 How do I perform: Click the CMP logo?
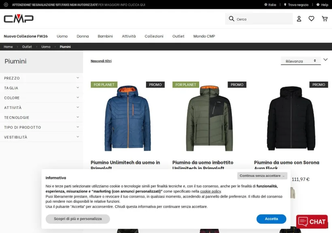pyautogui.click(x=19, y=19)
